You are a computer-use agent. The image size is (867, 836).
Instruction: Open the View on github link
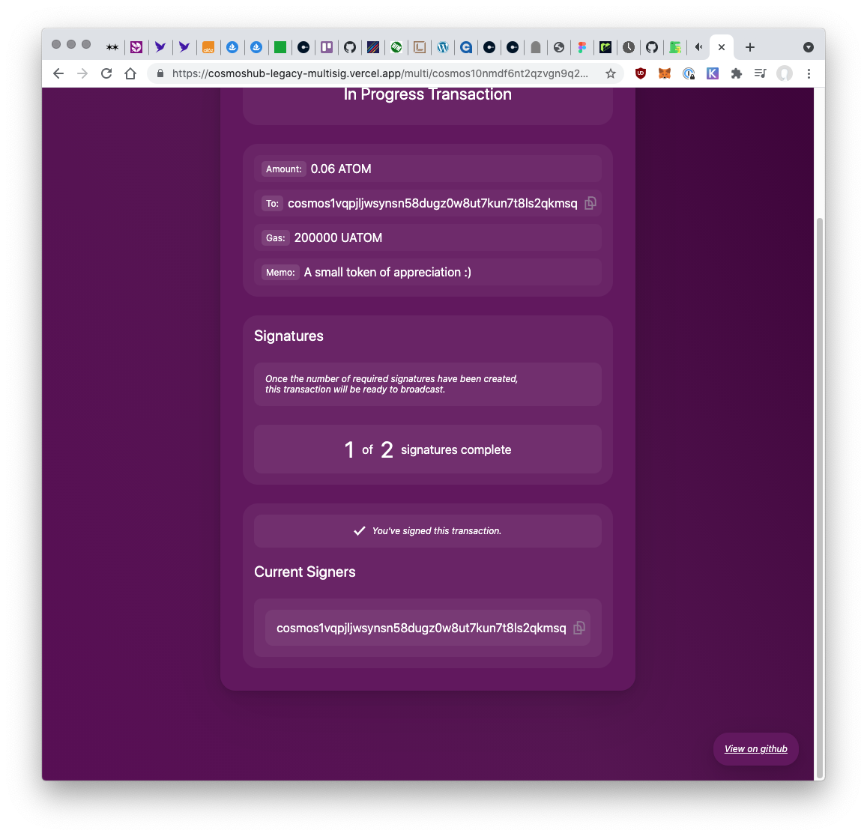(755, 749)
